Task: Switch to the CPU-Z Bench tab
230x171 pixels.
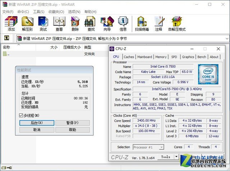Action: [202, 57]
